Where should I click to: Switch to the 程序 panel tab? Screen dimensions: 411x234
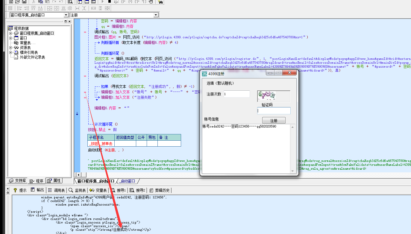(37, 181)
